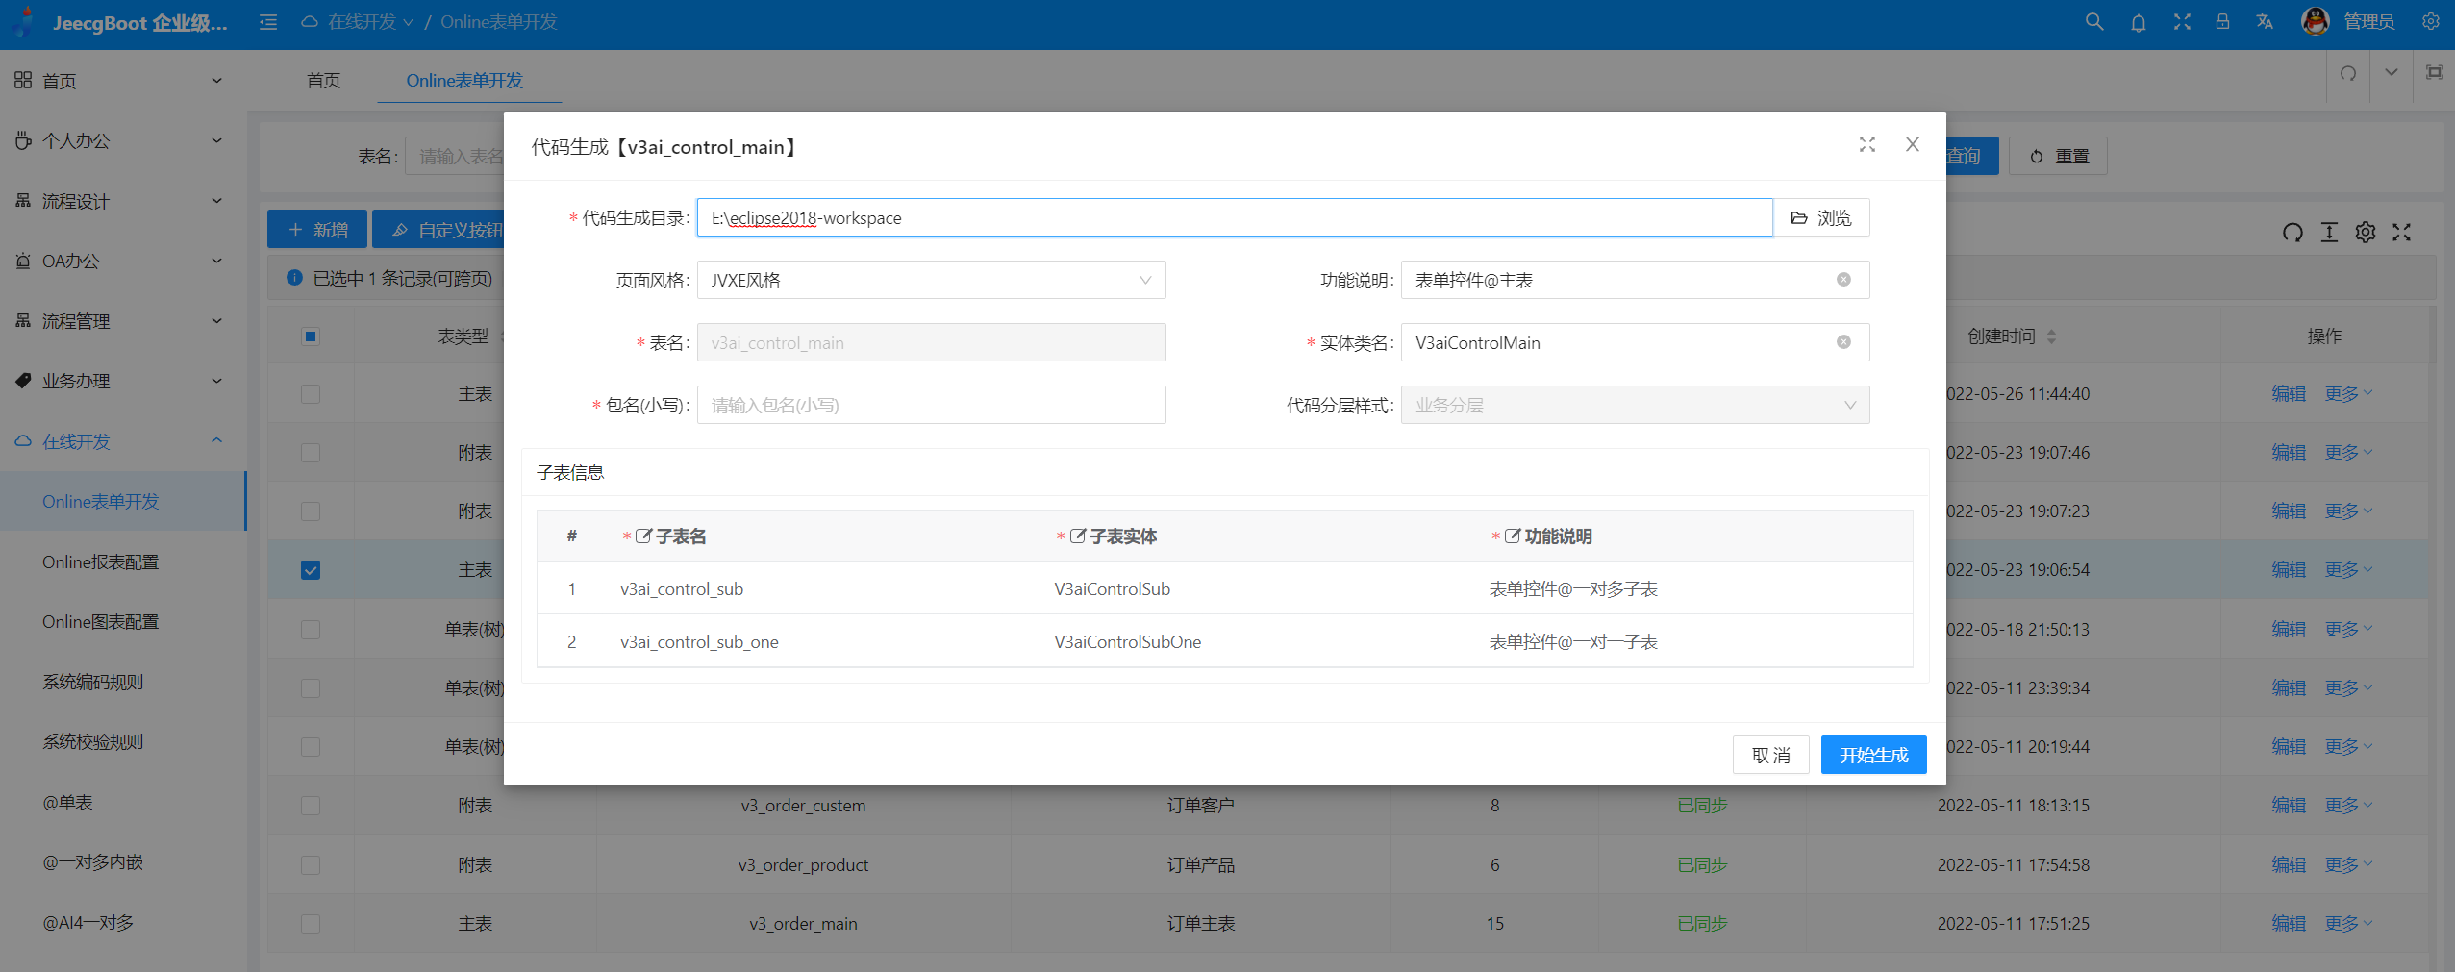This screenshot has width=2455, height=972.
Task: Click the 实体类名 input field
Action: tap(1635, 342)
